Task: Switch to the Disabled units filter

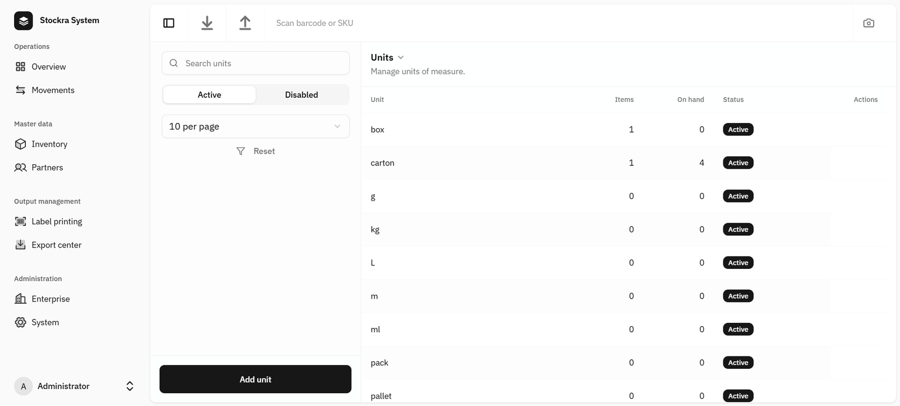Action: coord(301,95)
